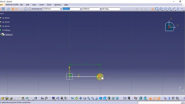
Task: Click the What's This help icon
Action: 35,98
